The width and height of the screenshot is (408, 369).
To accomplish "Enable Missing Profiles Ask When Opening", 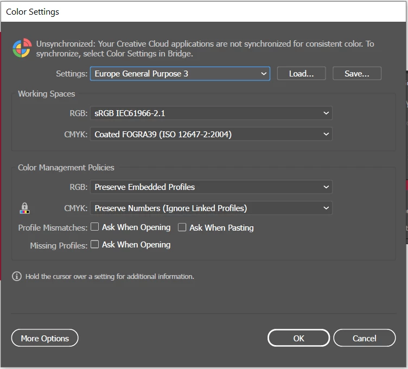I will 95,244.
